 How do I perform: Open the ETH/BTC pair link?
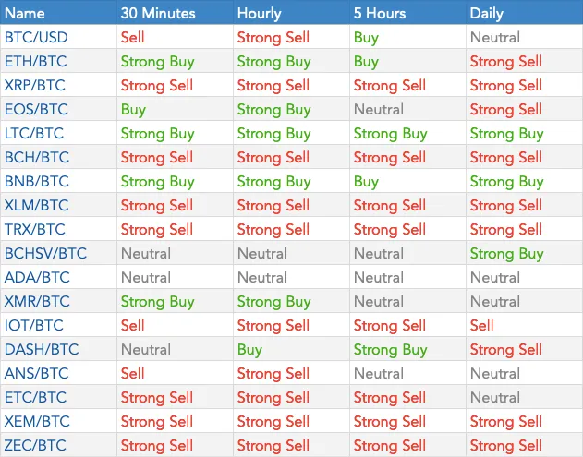[x=36, y=61]
